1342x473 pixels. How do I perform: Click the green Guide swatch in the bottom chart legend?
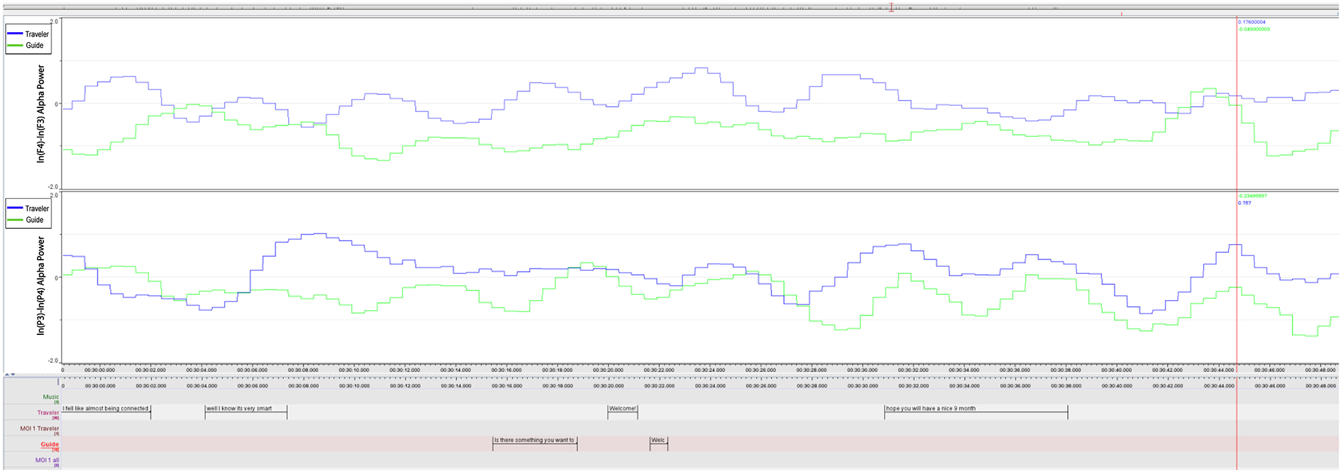point(15,219)
